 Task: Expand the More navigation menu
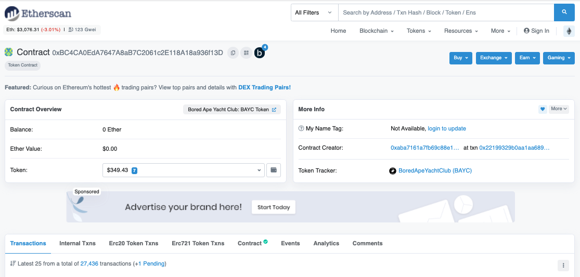tap(500, 31)
